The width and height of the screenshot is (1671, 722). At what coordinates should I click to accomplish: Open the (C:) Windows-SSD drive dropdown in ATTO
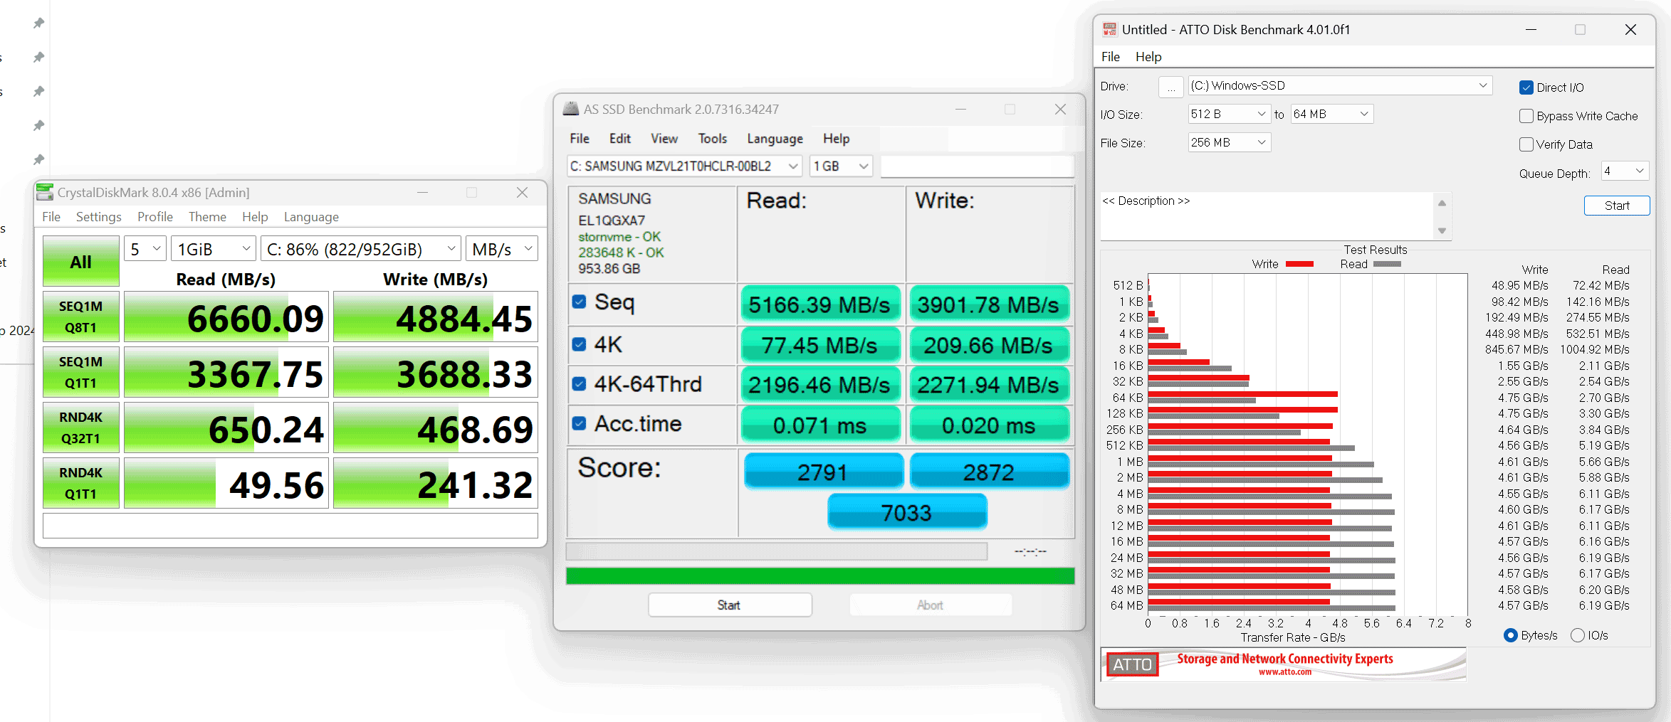(x=1340, y=85)
